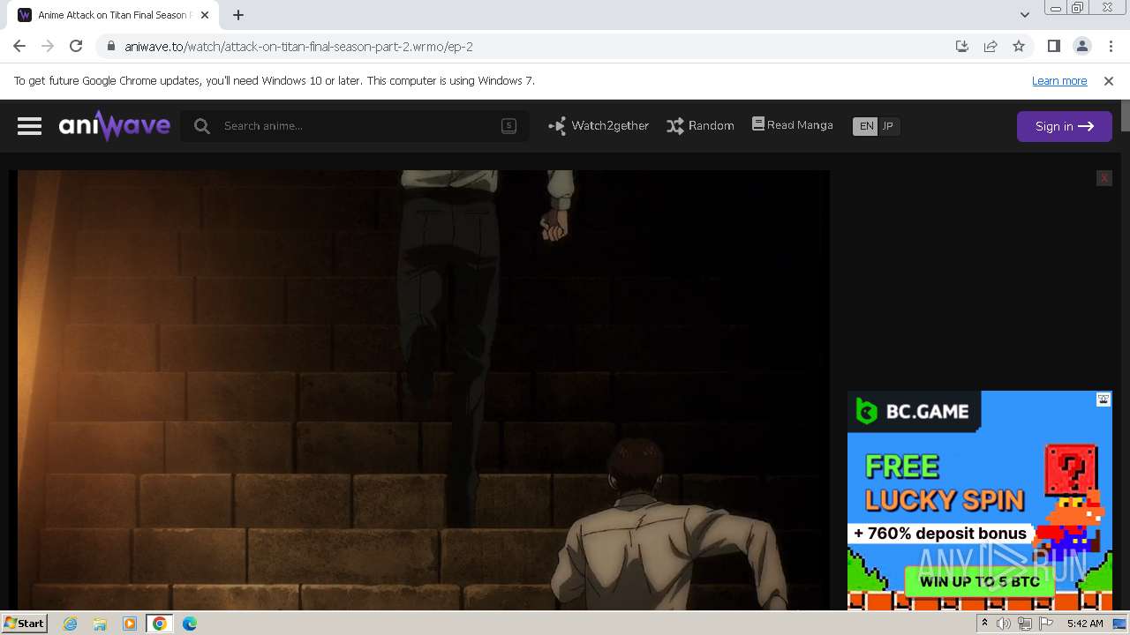Click the address bar URL

coord(299,47)
